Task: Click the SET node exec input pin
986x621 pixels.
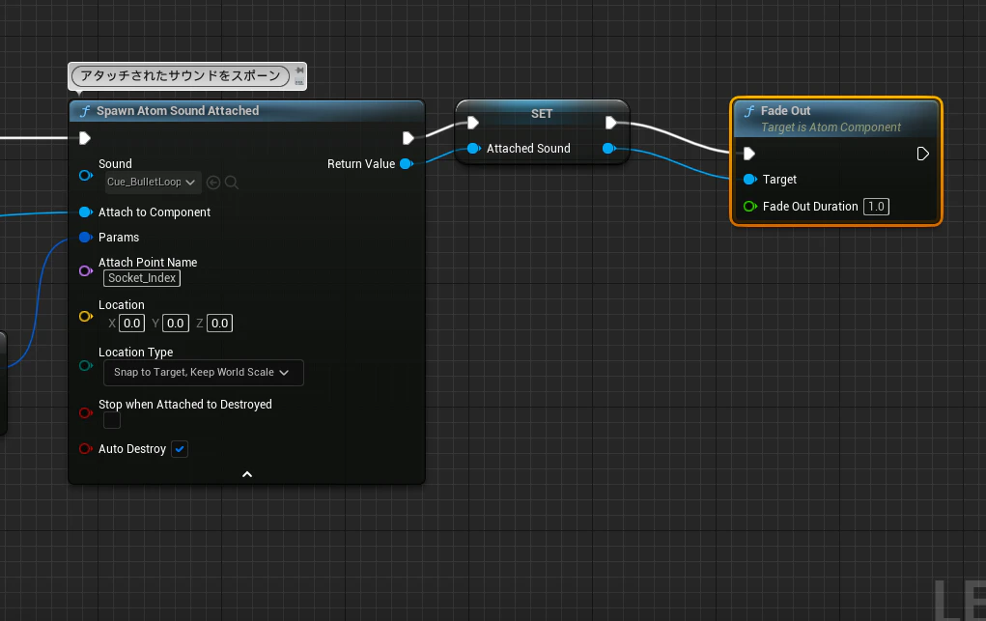Action: [x=473, y=123]
